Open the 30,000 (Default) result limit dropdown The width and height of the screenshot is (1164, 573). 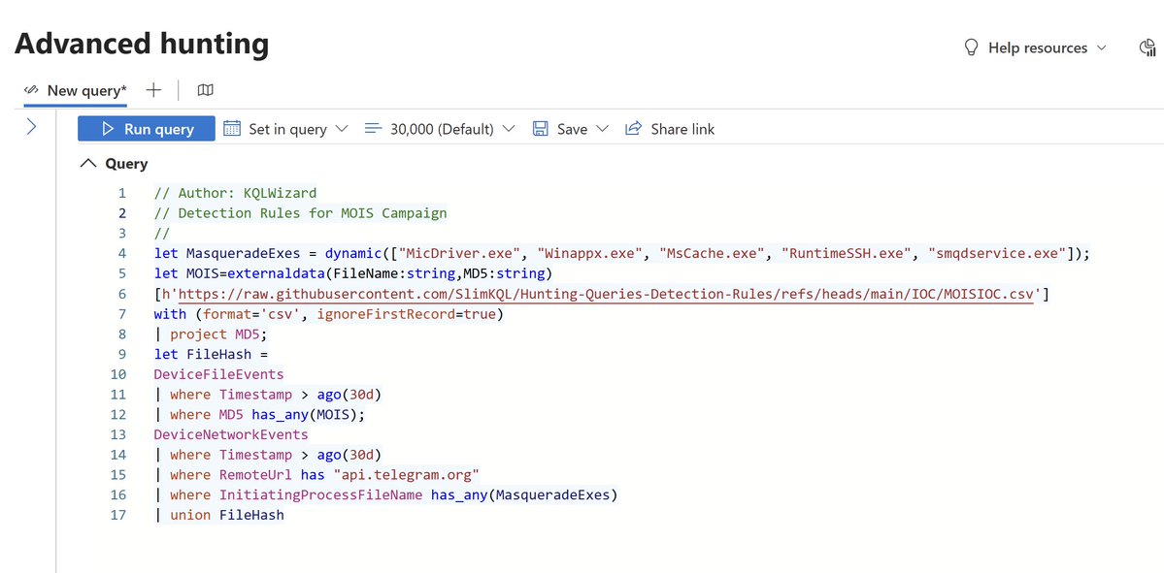[440, 129]
